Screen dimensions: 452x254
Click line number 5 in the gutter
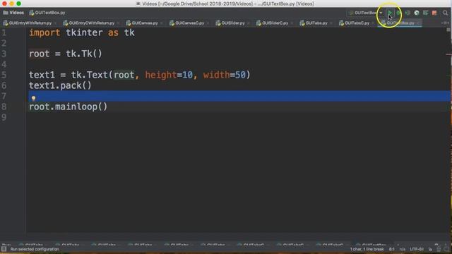coord(4,75)
